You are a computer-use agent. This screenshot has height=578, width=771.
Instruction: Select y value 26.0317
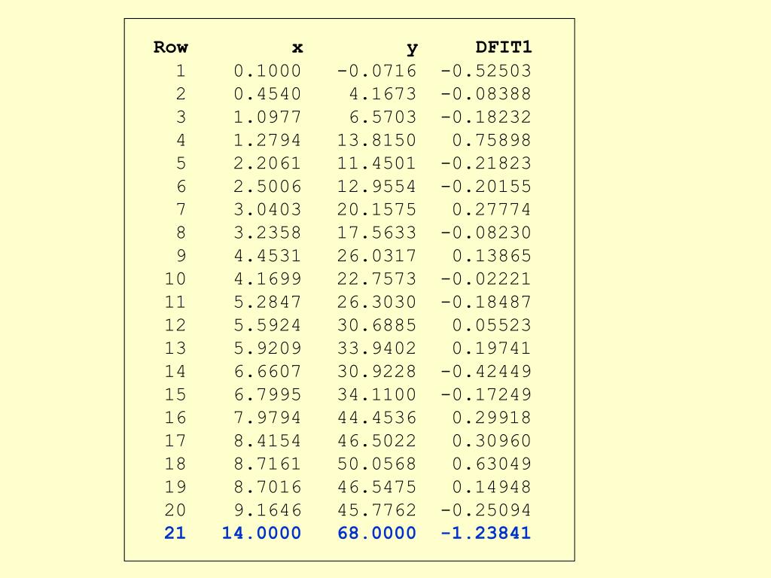pyautogui.click(x=376, y=256)
